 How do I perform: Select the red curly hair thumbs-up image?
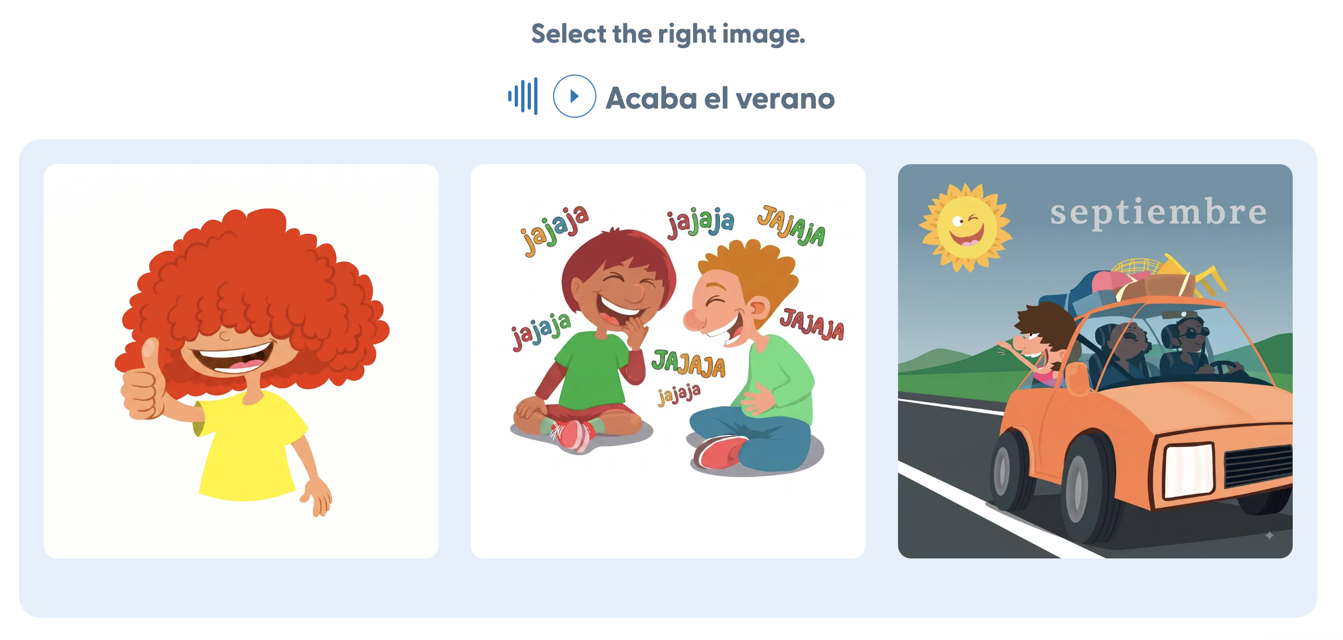coord(241,361)
